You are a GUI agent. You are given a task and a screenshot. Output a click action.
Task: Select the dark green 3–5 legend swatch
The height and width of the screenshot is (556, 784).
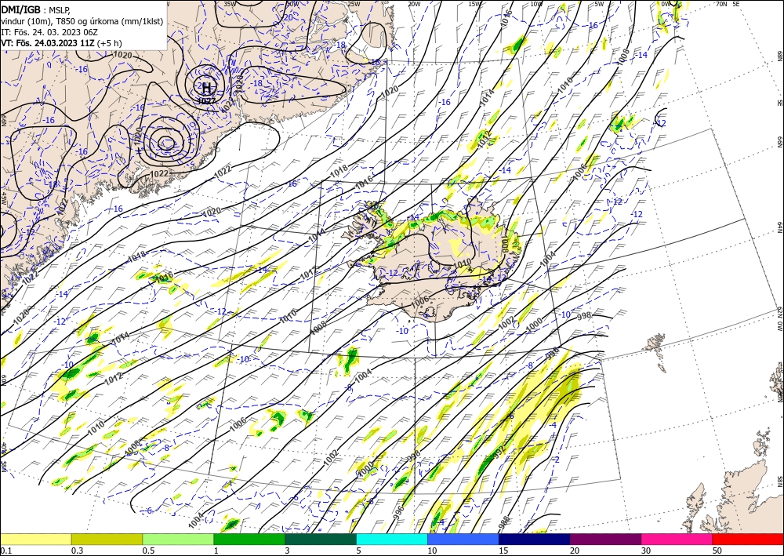click(321, 539)
